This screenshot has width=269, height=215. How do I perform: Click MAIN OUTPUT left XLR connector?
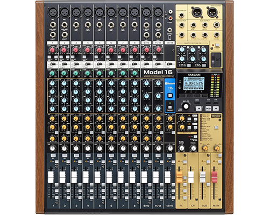click(197, 12)
